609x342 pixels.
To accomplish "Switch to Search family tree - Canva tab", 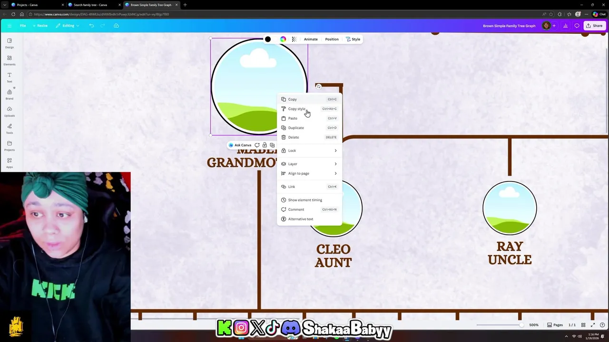I will (x=93, y=5).
